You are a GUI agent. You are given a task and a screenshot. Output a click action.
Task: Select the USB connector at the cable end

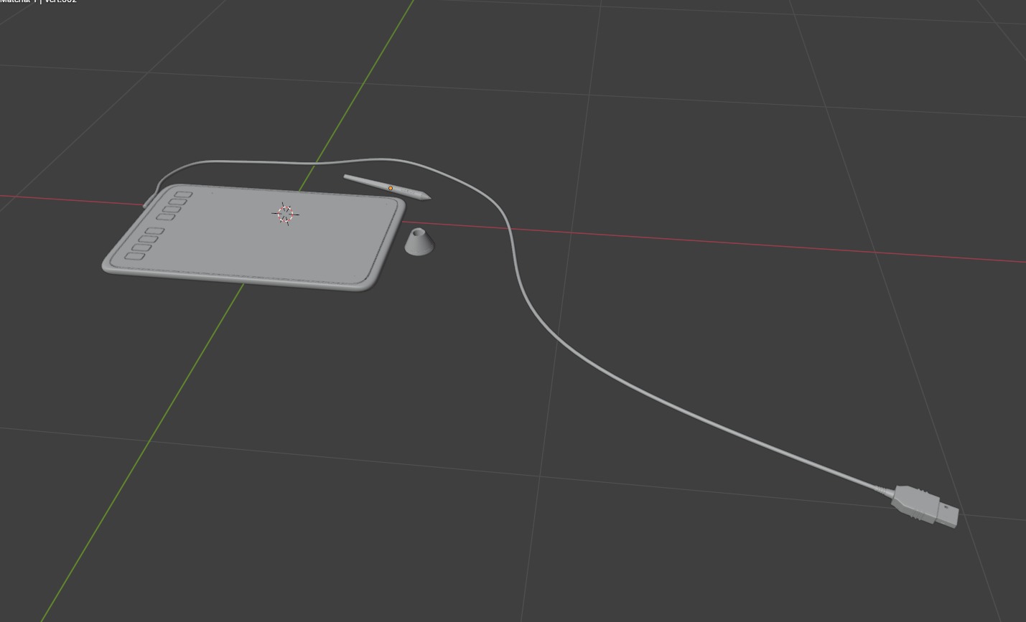click(x=925, y=506)
